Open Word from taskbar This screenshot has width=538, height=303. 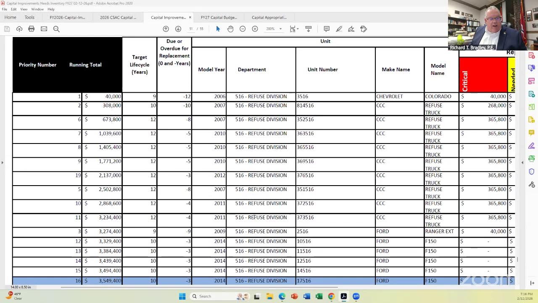(306, 296)
